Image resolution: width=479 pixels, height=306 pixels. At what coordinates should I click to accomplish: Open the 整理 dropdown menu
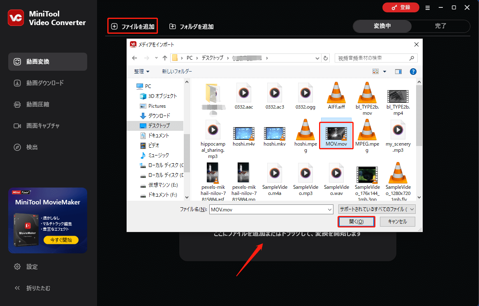142,72
